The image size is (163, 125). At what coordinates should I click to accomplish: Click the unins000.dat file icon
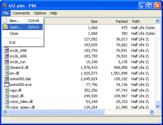tap(7, 79)
